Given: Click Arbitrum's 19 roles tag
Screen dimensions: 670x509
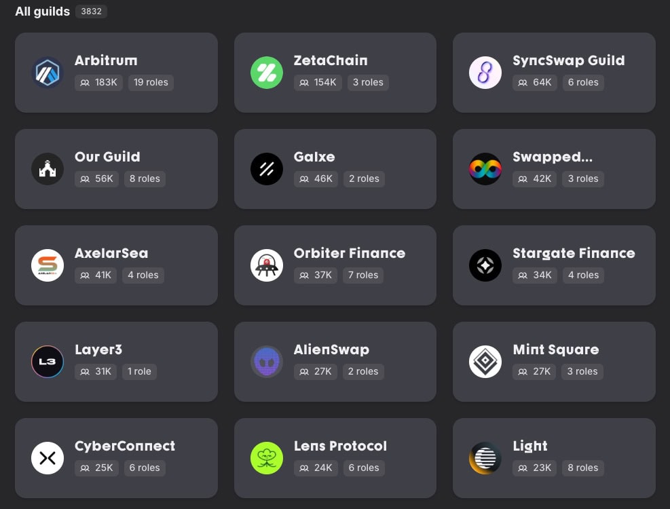Looking at the screenshot, I should pos(151,82).
